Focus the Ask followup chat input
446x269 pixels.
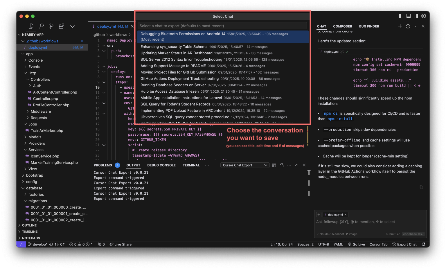click(370, 222)
